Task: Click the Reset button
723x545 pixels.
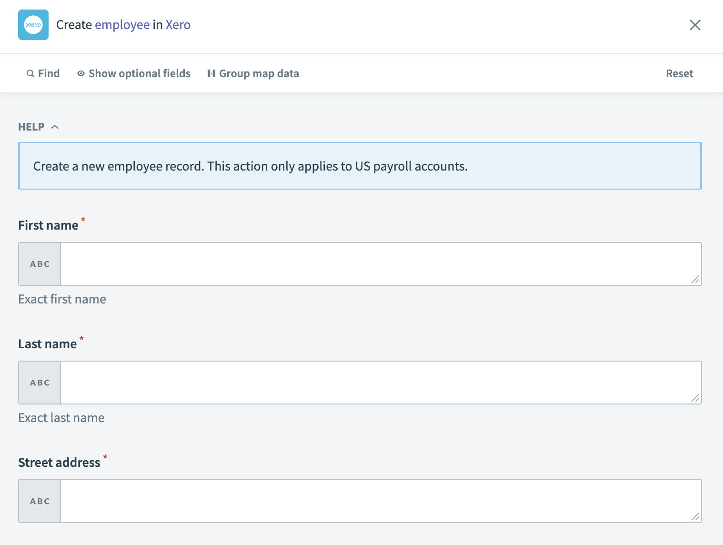Action: point(680,73)
